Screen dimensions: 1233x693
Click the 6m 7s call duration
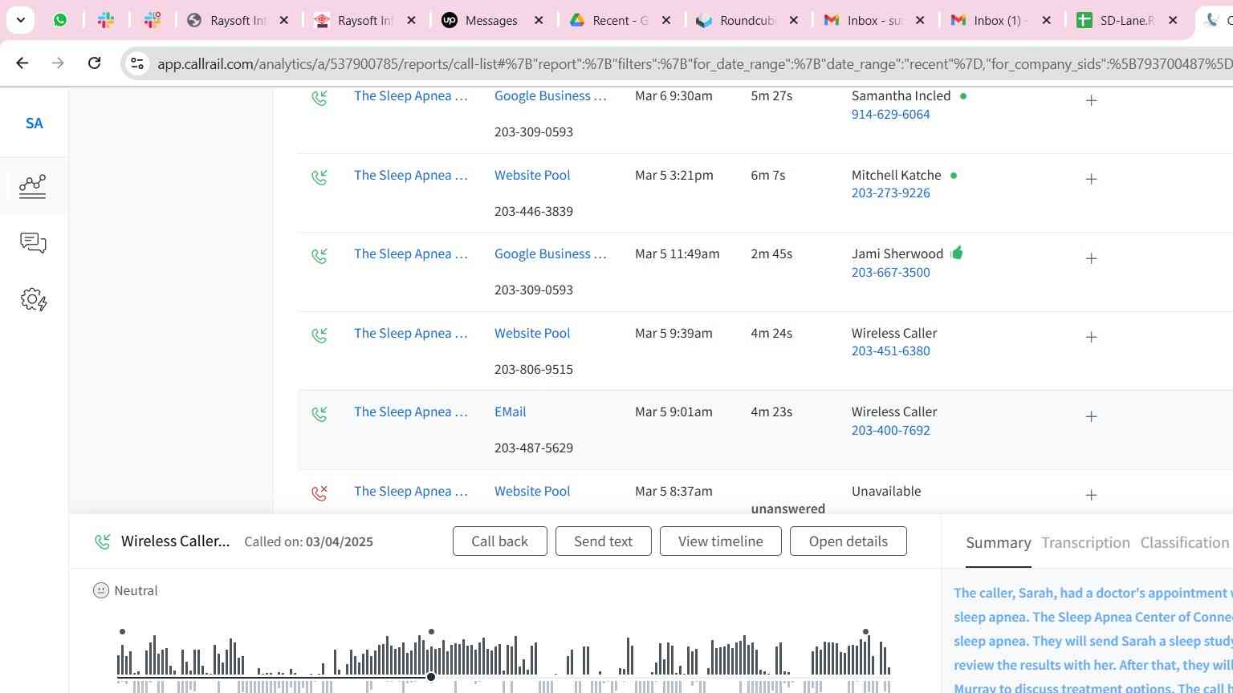click(767, 175)
